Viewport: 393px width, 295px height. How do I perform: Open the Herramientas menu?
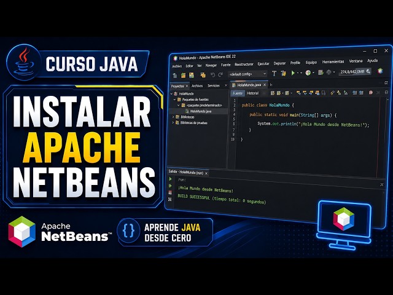click(333, 61)
